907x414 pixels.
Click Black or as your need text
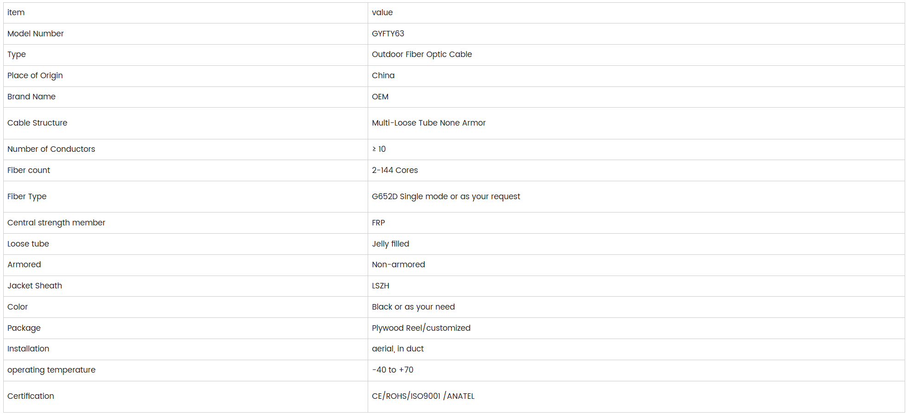(x=413, y=307)
